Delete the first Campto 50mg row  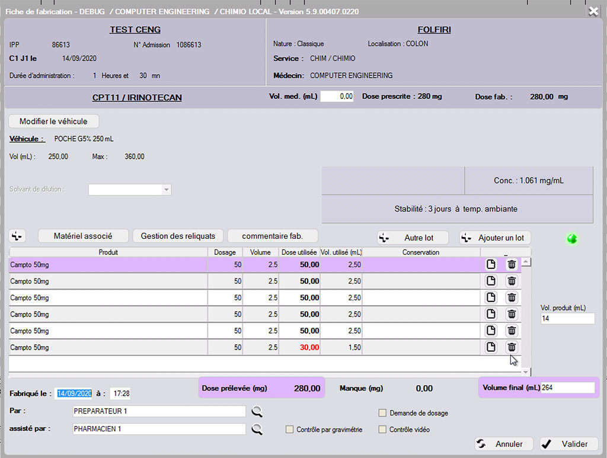512,264
